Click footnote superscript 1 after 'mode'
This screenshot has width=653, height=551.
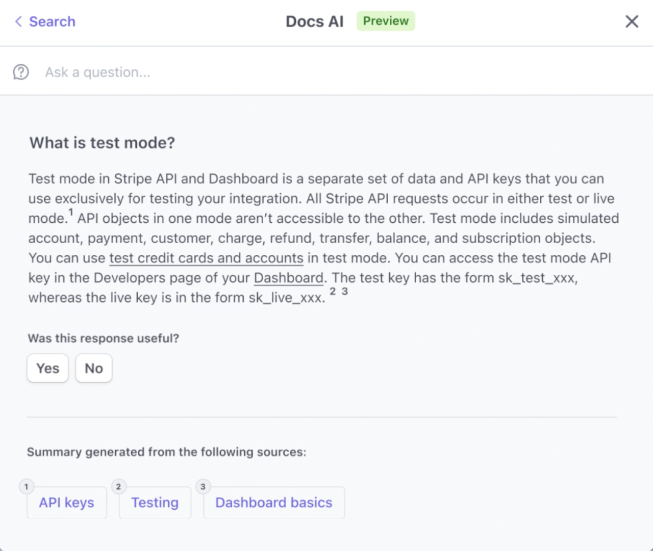click(70, 212)
